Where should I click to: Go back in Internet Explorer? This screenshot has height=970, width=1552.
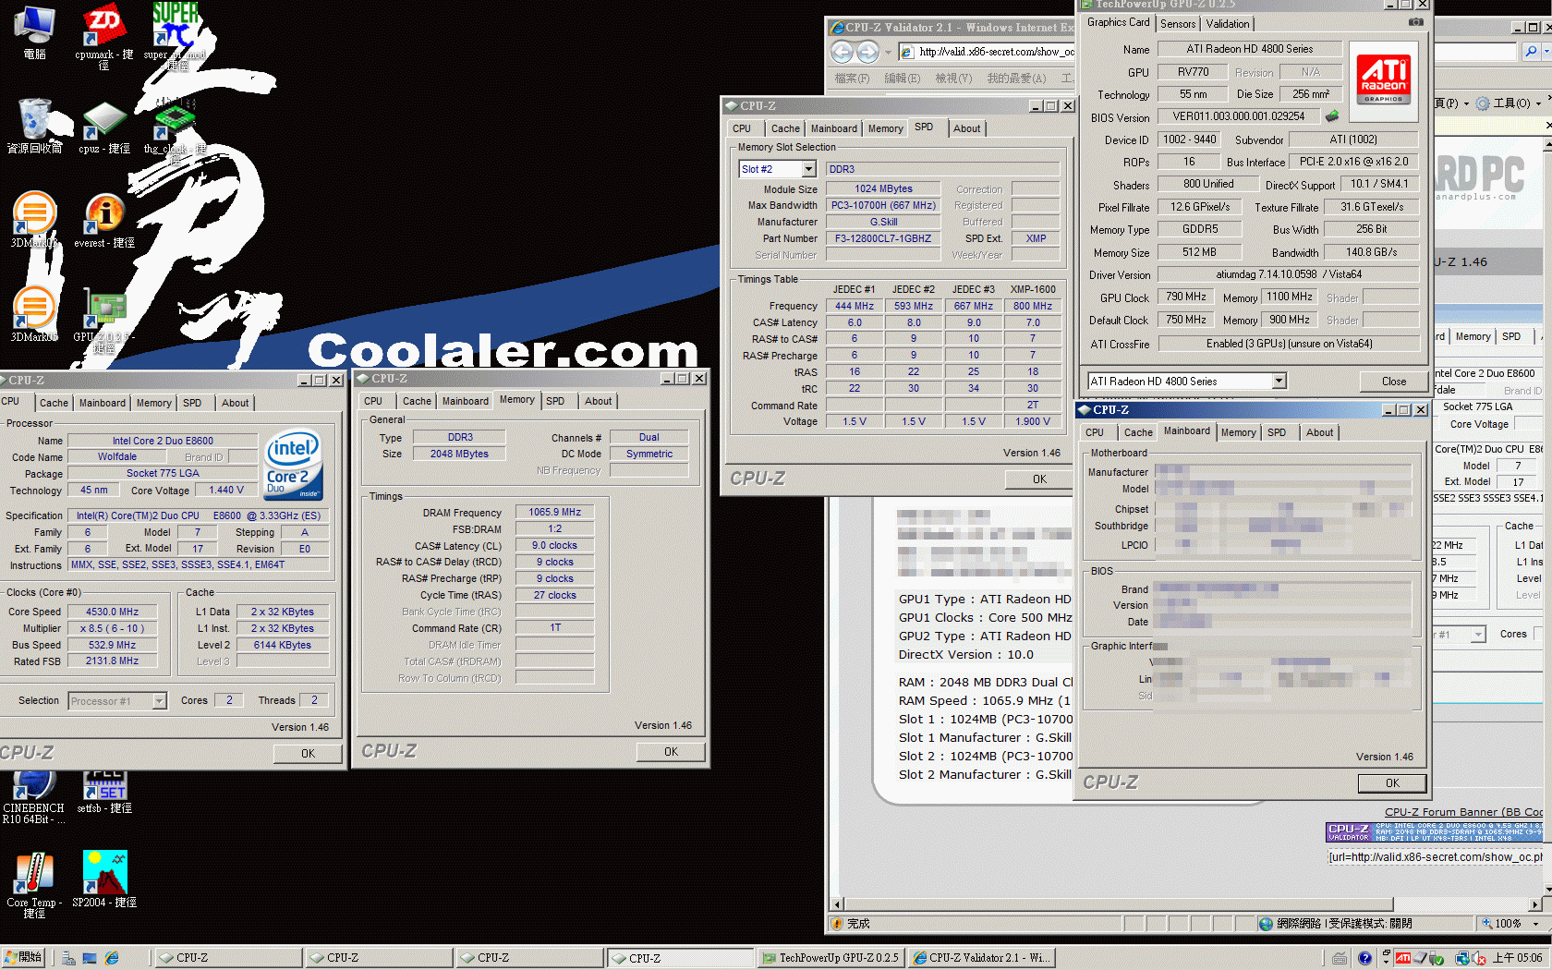tap(842, 52)
